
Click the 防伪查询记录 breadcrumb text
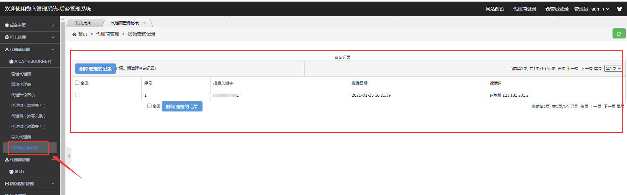(142, 34)
